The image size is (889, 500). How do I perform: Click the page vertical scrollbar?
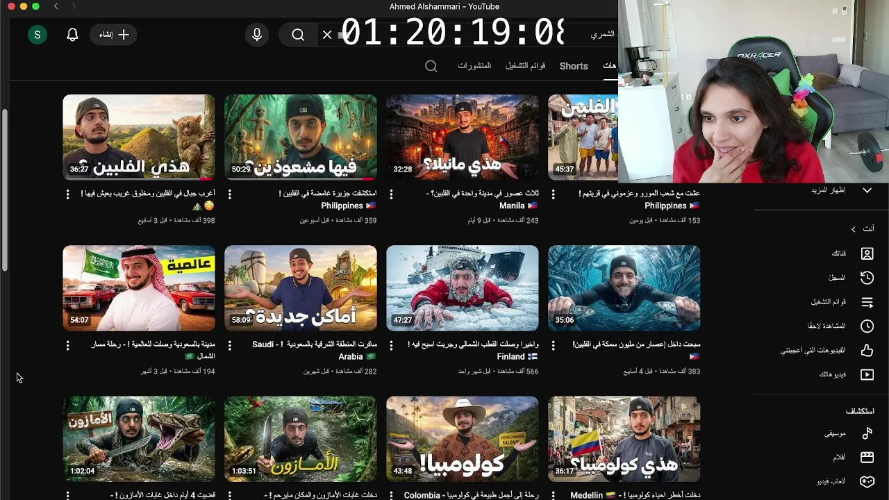pos(5,190)
